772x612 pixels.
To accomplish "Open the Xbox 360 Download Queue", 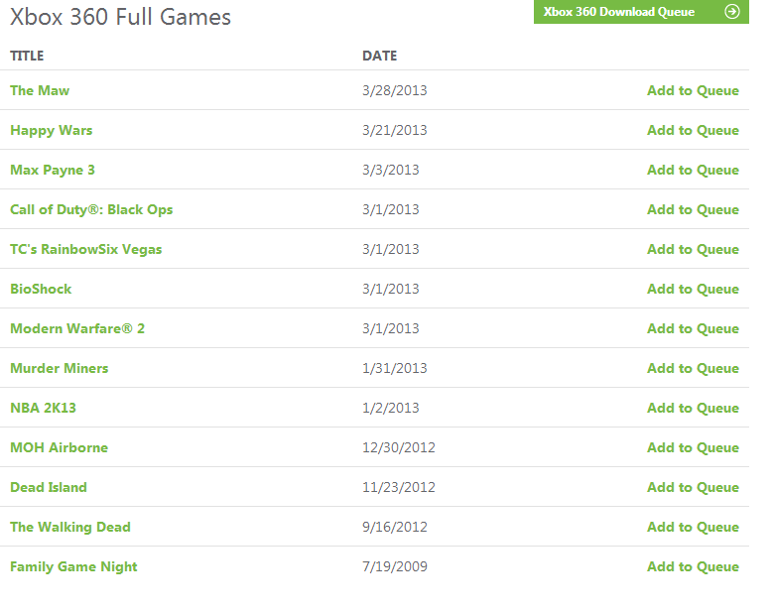I will [x=641, y=11].
